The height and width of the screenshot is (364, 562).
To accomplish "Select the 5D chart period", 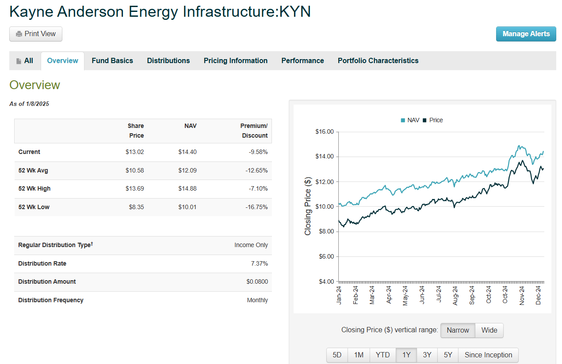I will pos(337,355).
